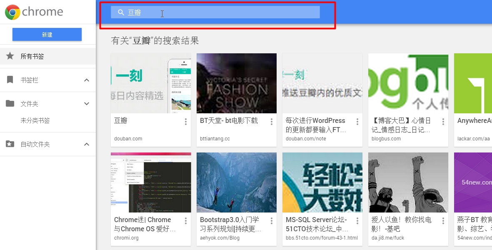
Task: Click the folder icon beside 文件夹
Action: [10, 103]
